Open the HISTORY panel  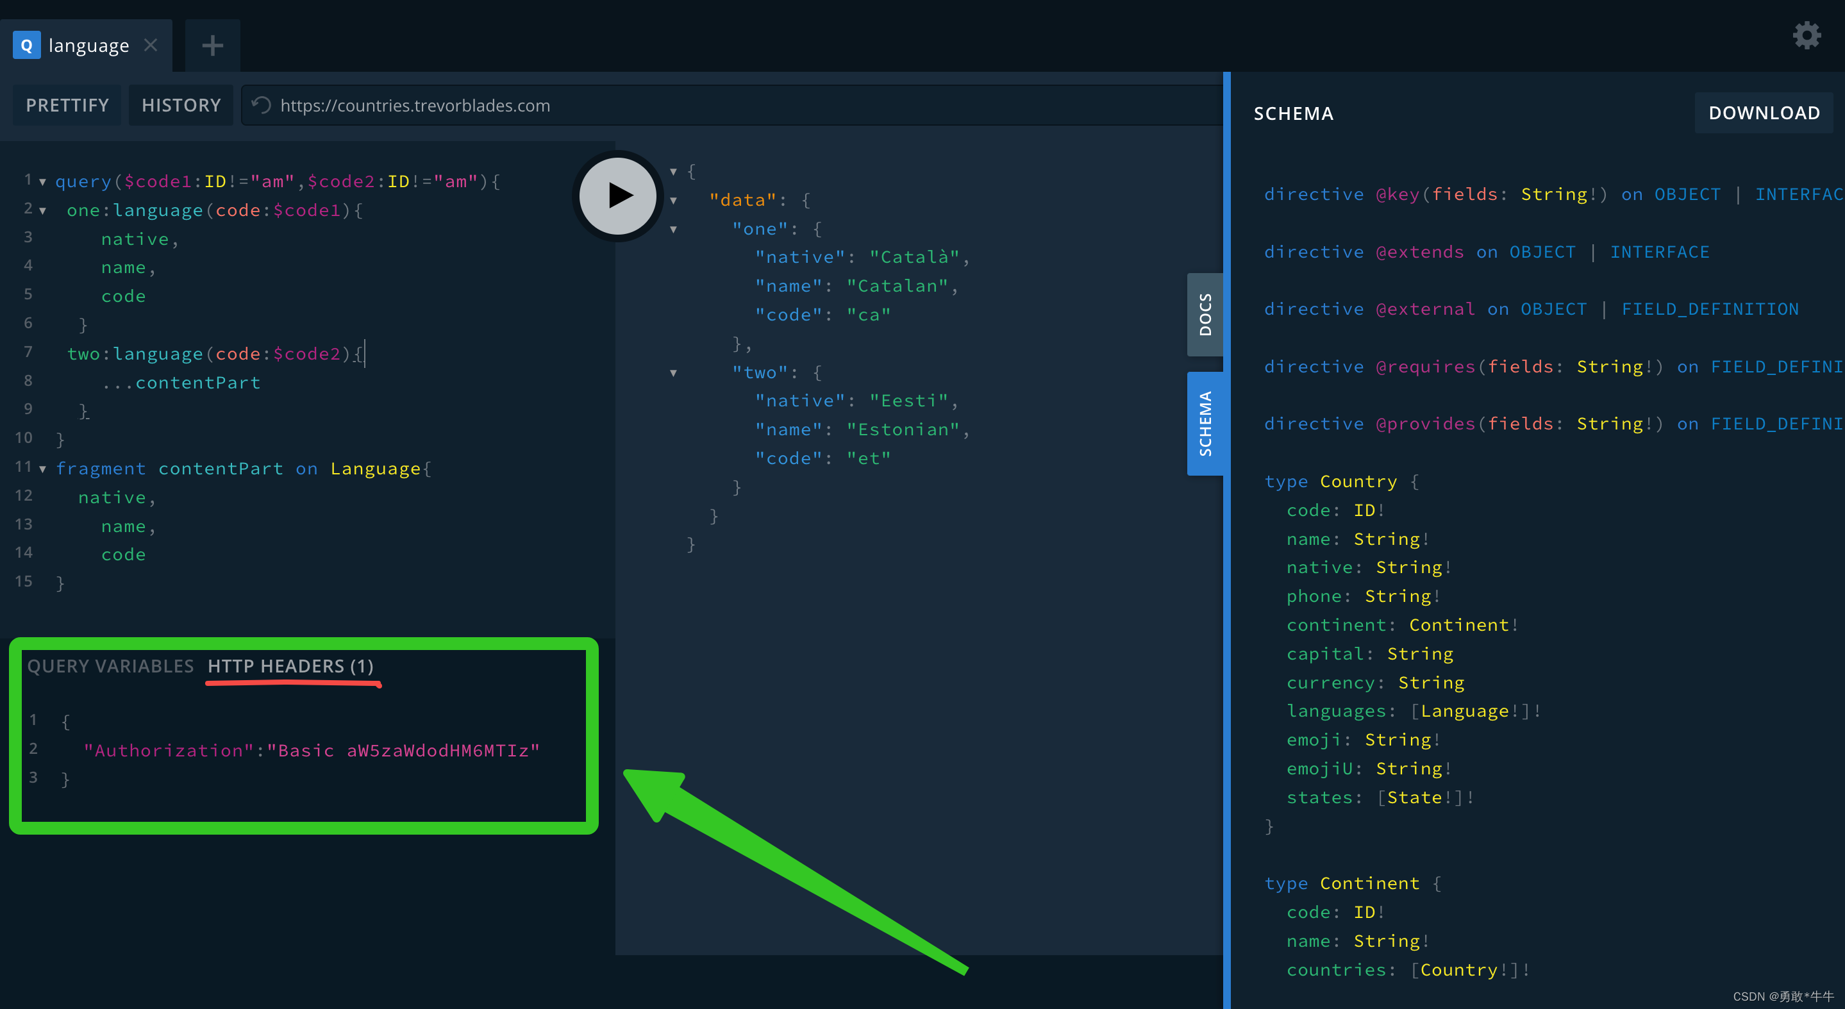[x=181, y=105]
